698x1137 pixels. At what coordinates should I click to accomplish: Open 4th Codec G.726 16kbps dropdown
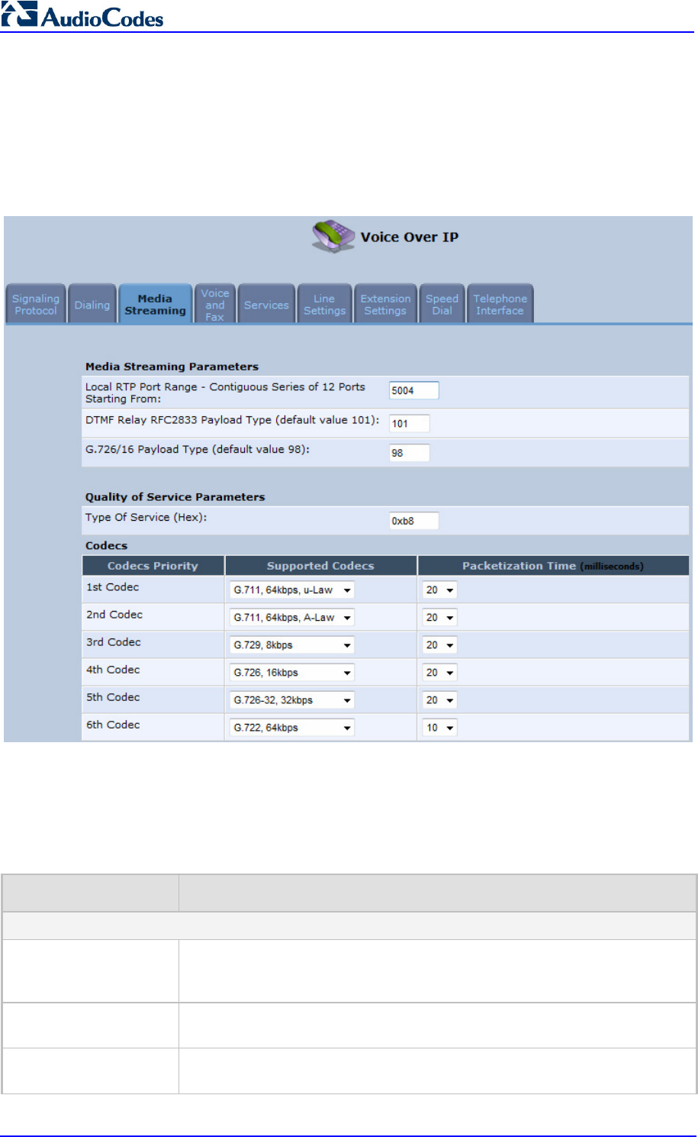(x=292, y=673)
